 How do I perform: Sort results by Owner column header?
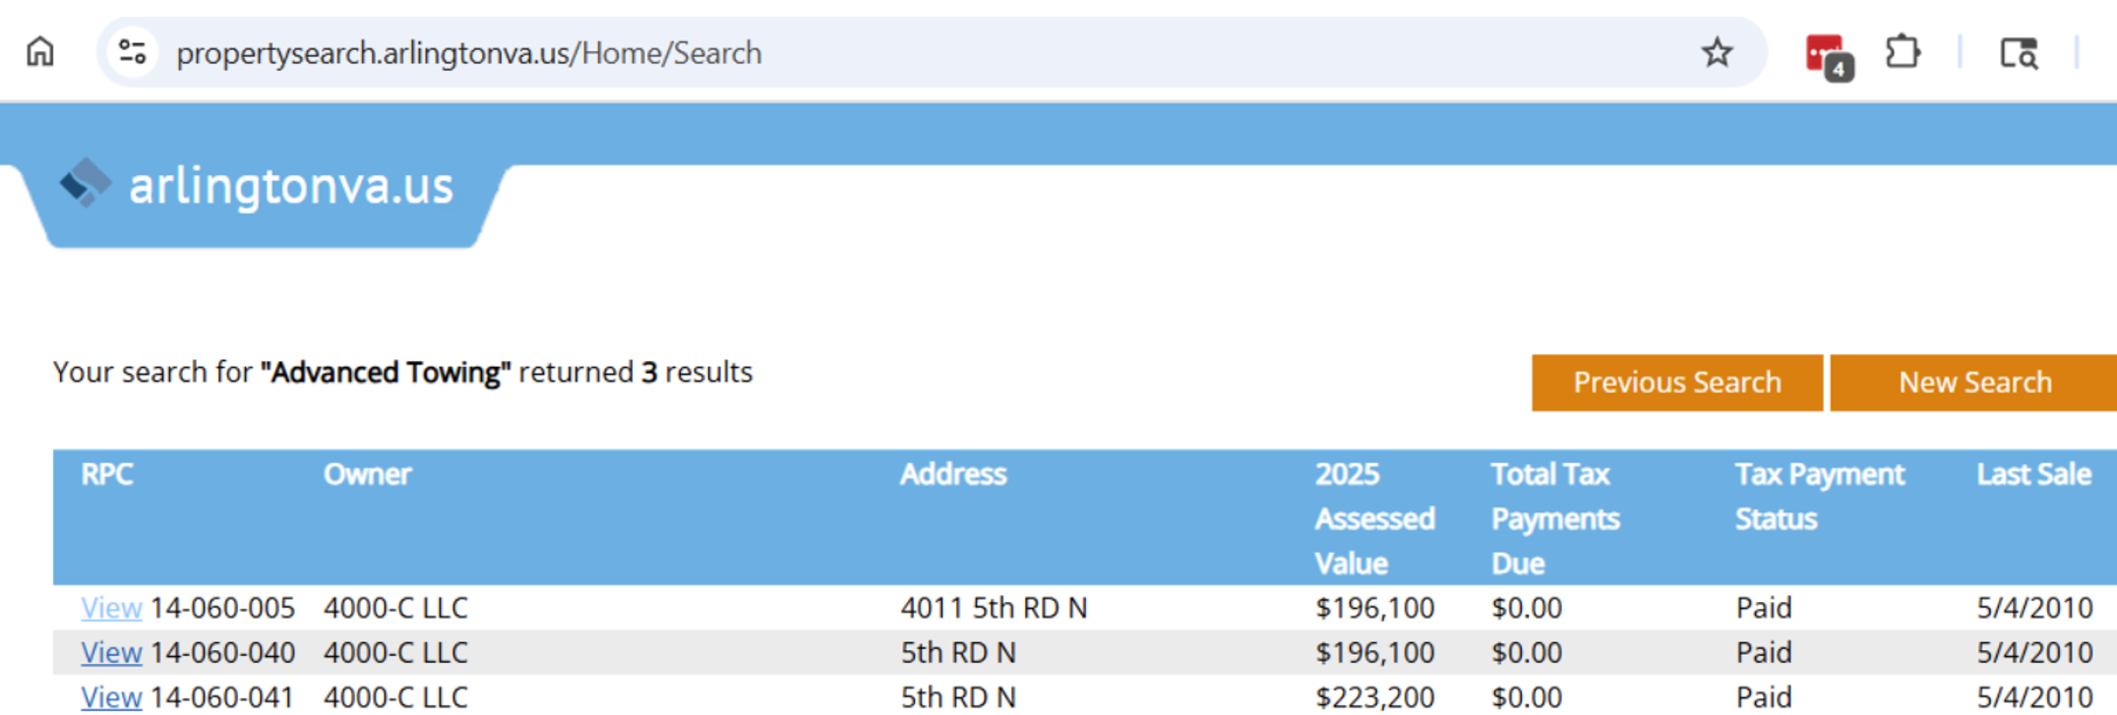coord(367,474)
